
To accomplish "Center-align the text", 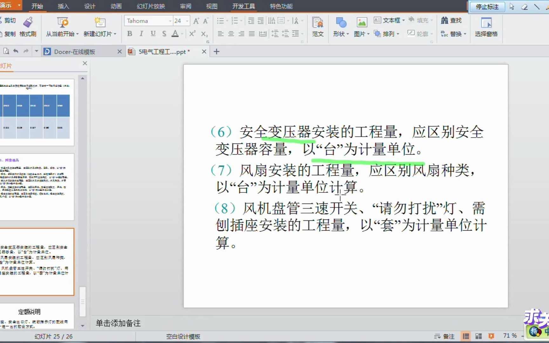I will pyautogui.click(x=231, y=34).
